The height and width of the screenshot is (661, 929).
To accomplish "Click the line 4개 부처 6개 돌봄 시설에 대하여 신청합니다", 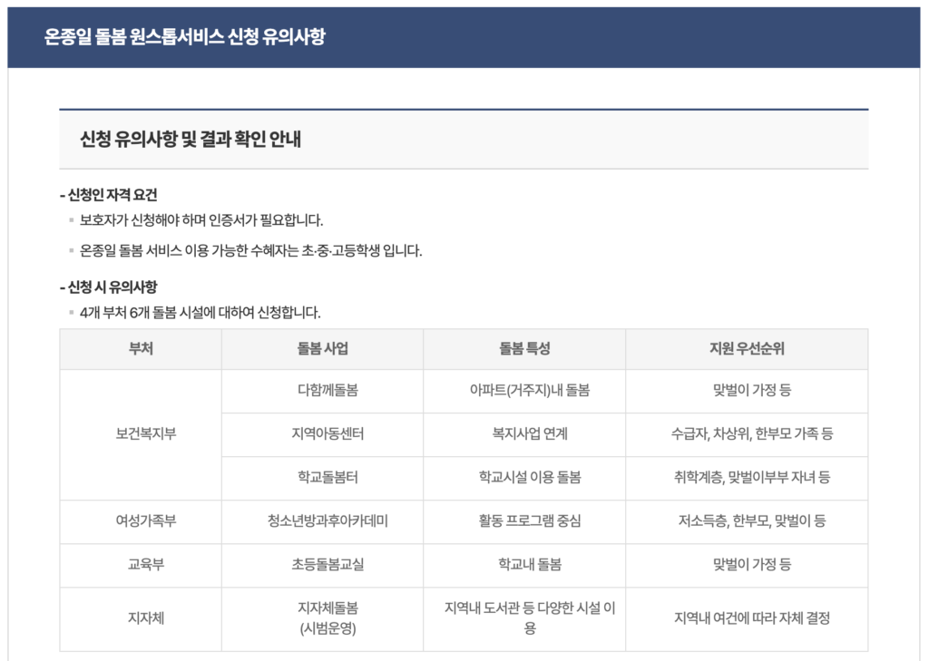I will [200, 312].
